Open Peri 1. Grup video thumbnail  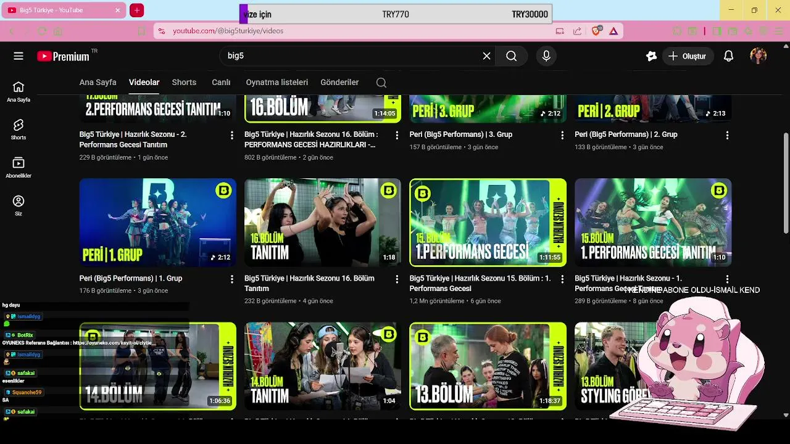158,223
